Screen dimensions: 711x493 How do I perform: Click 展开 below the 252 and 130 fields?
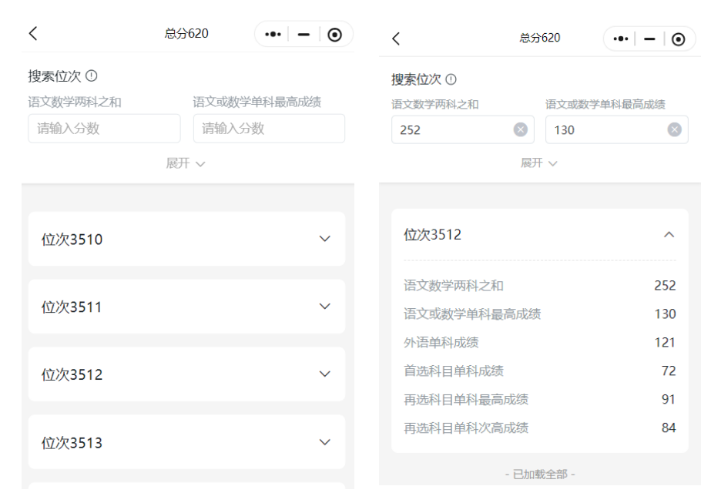[x=538, y=163]
